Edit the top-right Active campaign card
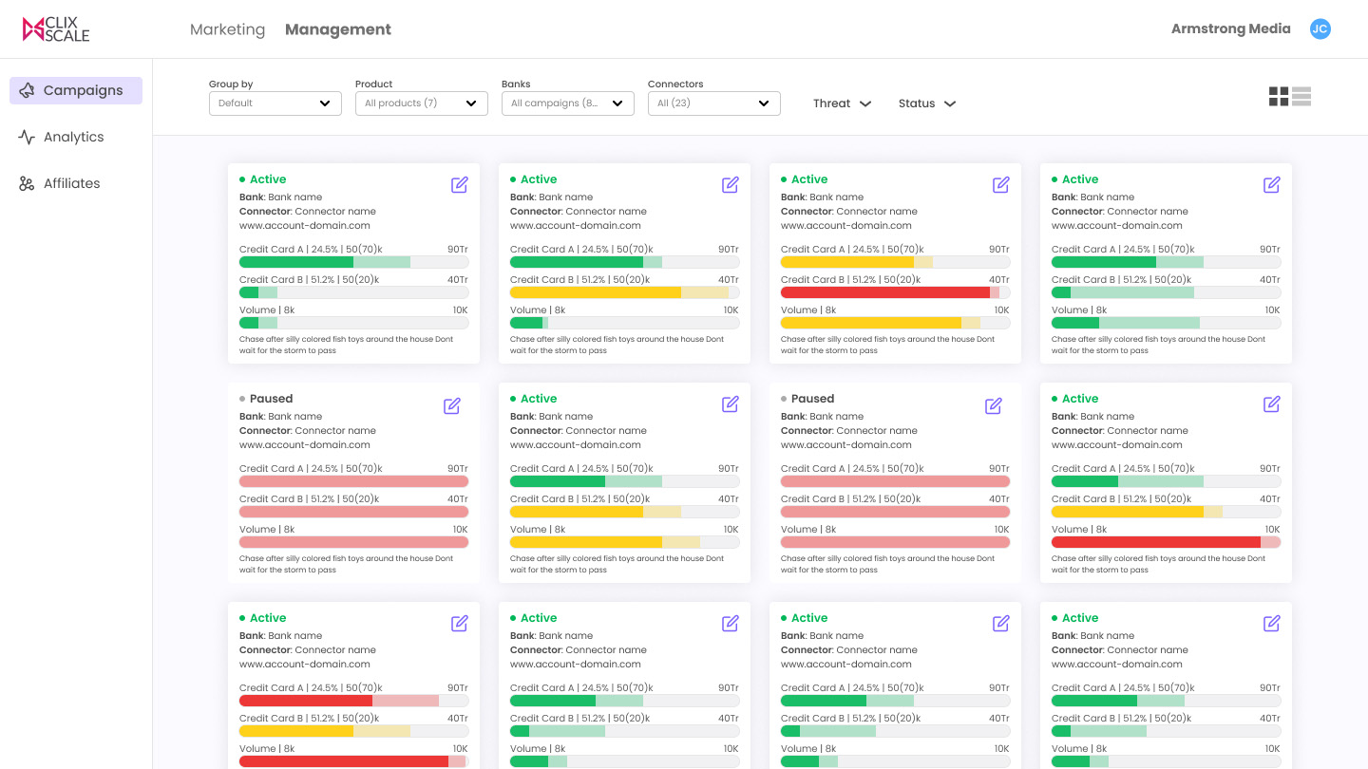Image resolution: width=1368 pixels, height=769 pixels. 1272,185
